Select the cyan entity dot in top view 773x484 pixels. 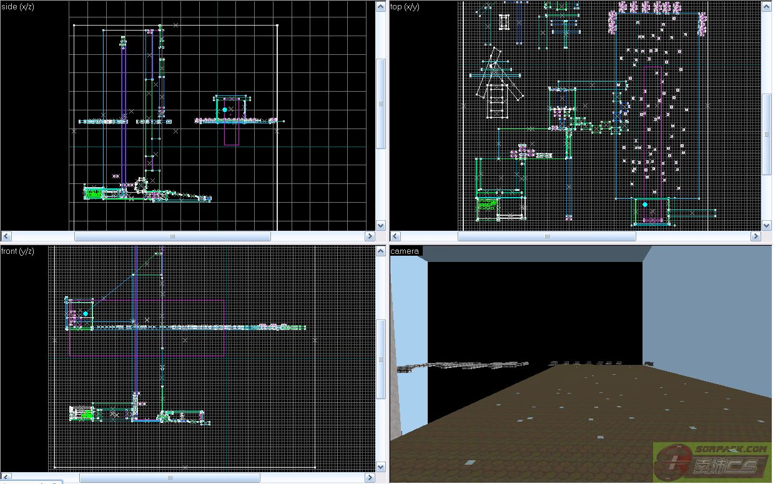pyautogui.click(x=645, y=205)
